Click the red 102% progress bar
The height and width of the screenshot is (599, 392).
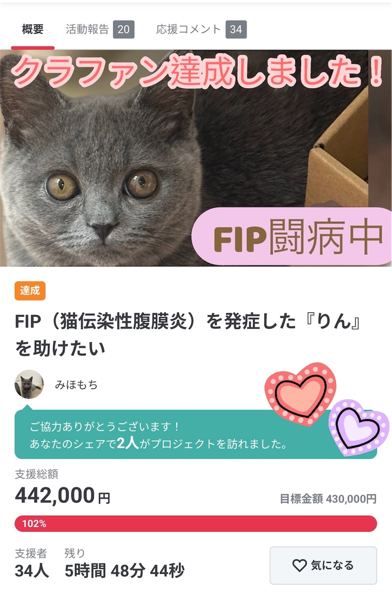196,523
